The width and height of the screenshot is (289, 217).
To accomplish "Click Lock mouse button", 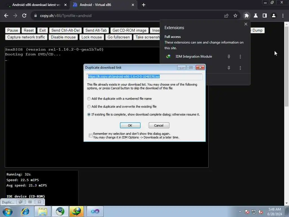I will click(x=92, y=37).
